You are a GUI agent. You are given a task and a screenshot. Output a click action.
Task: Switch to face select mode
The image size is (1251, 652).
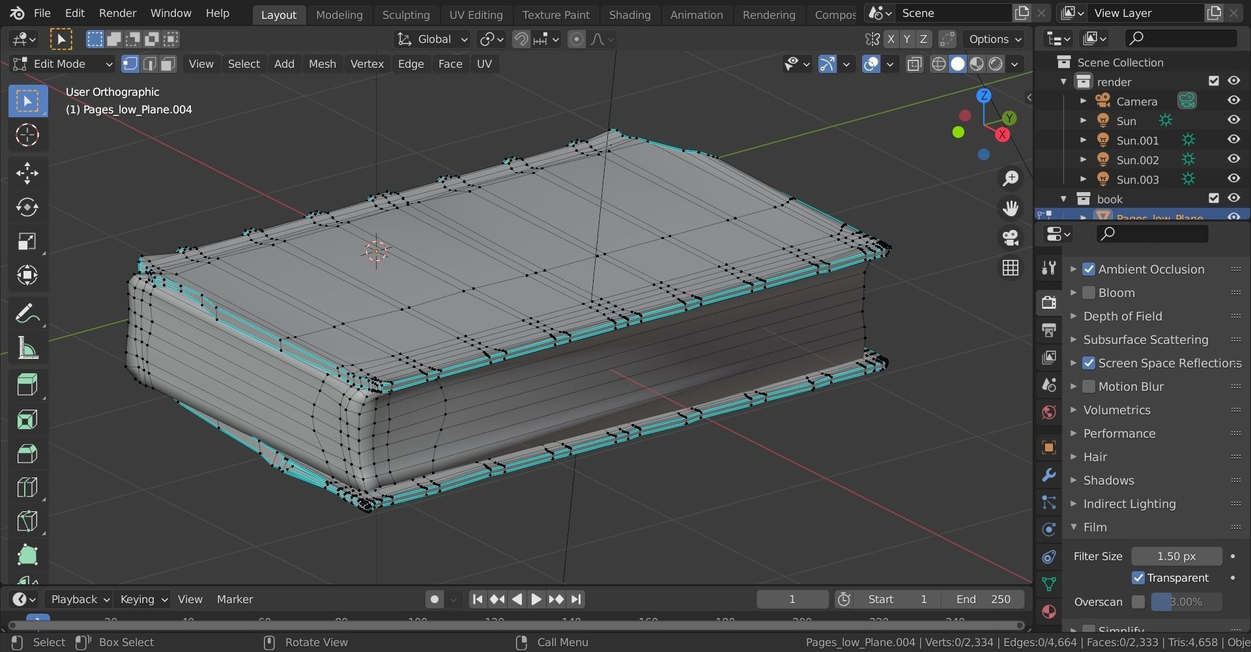click(168, 64)
